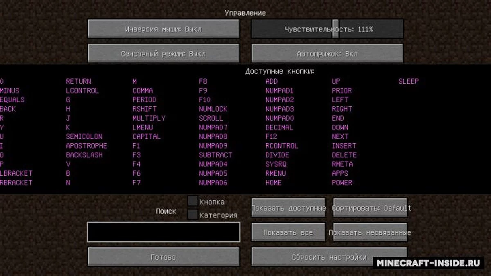The image size is (491, 276).
Task: Select the DIVIDE key entry
Action: tap(277, 155)
